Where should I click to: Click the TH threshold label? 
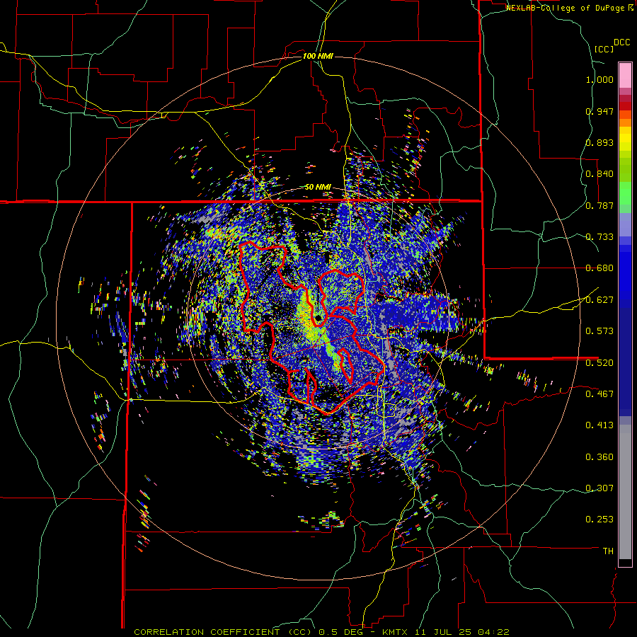point(608,551)
